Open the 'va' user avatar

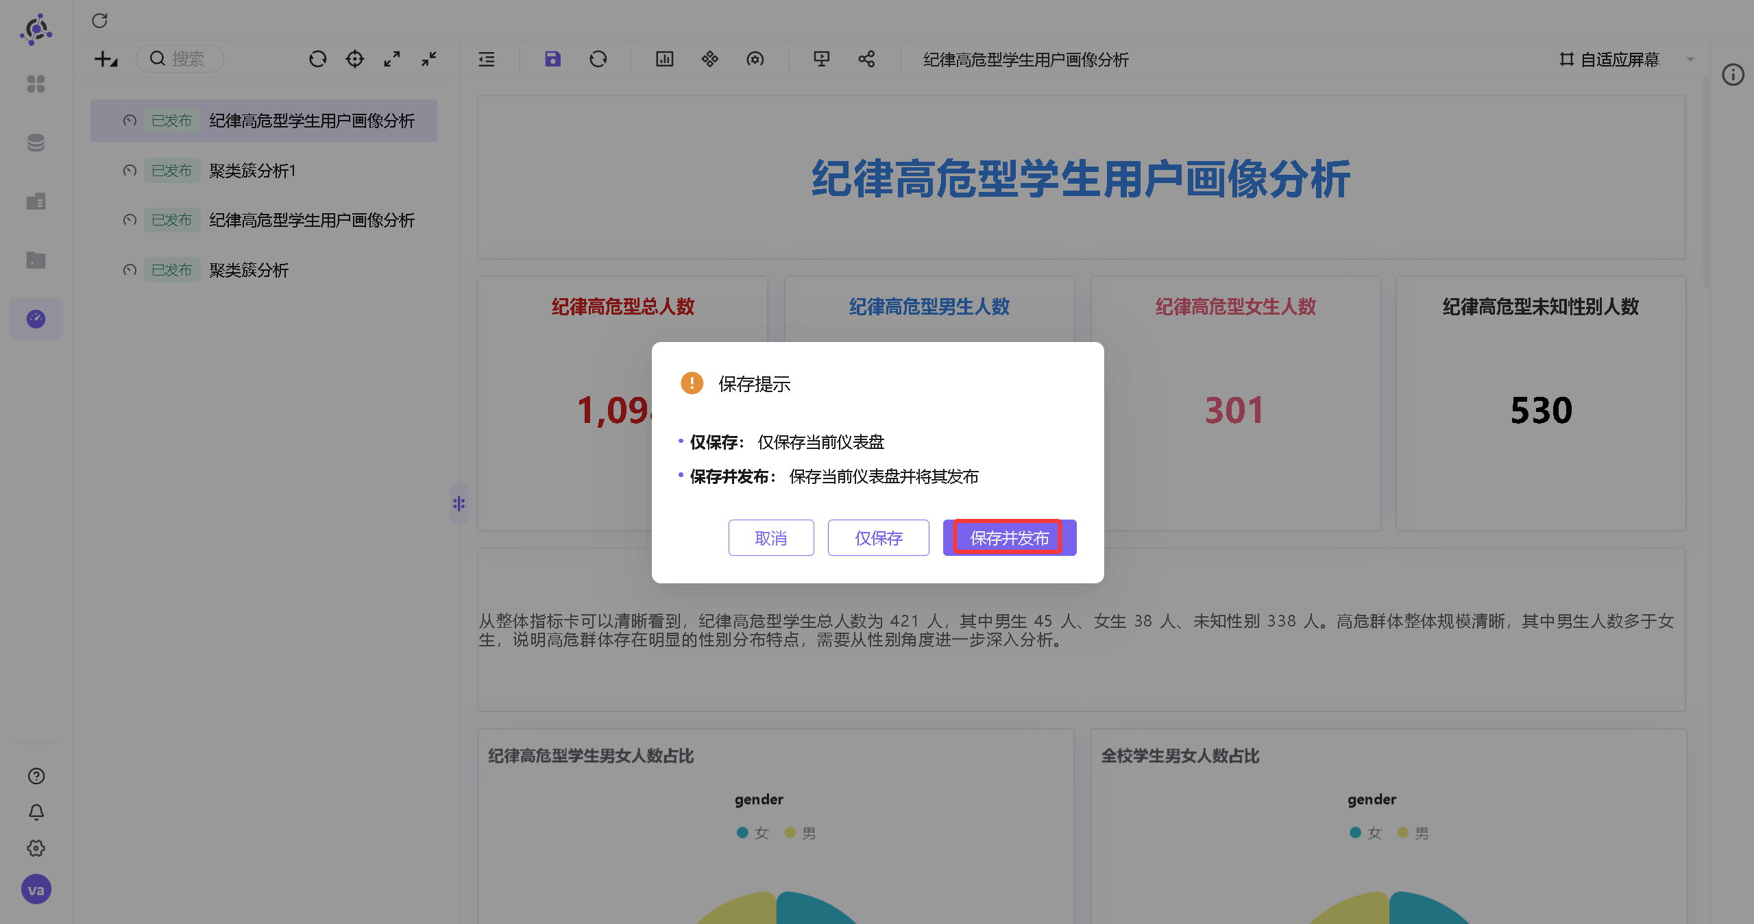tap(36, 890)
